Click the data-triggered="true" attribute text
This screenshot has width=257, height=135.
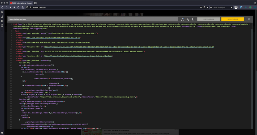[38, 29]
